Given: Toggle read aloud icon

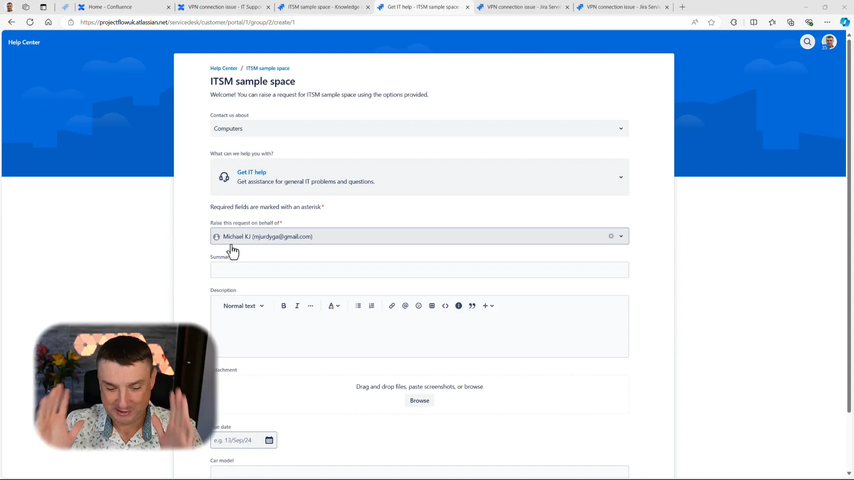Looking at the screenshot, I should 695,22.
